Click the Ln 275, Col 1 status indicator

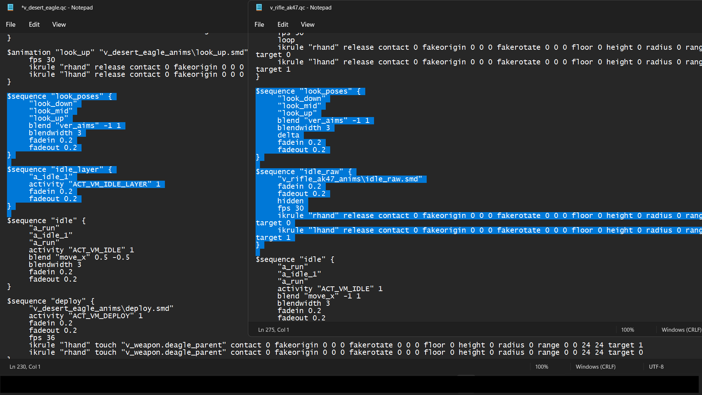click(x=273, y=330)
